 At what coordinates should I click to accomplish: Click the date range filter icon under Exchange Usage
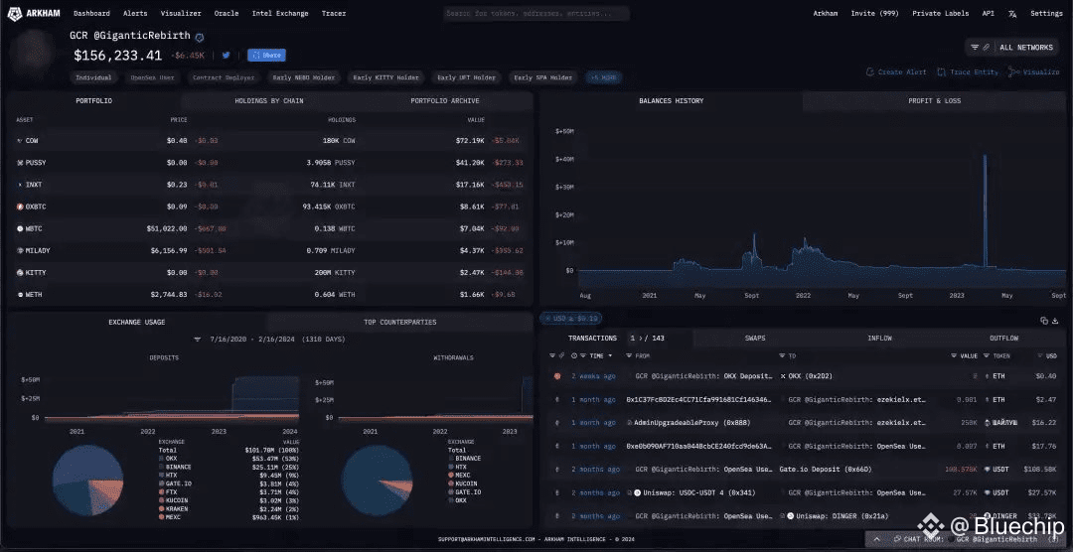coord(198,340)
